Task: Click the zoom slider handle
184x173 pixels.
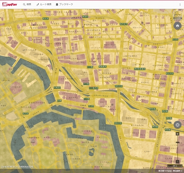Action: [x=178, y=142]
